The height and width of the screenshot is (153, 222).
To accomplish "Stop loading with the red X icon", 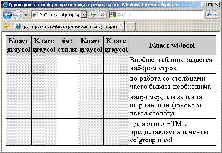I will point(103,14).
